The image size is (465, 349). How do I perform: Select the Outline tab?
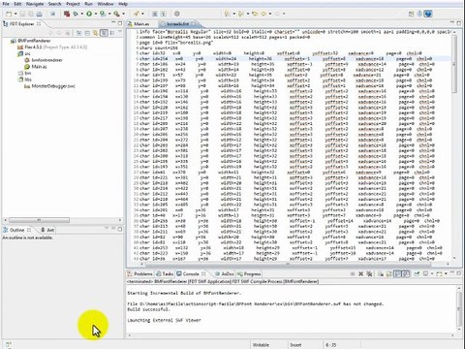coord(16,230)
